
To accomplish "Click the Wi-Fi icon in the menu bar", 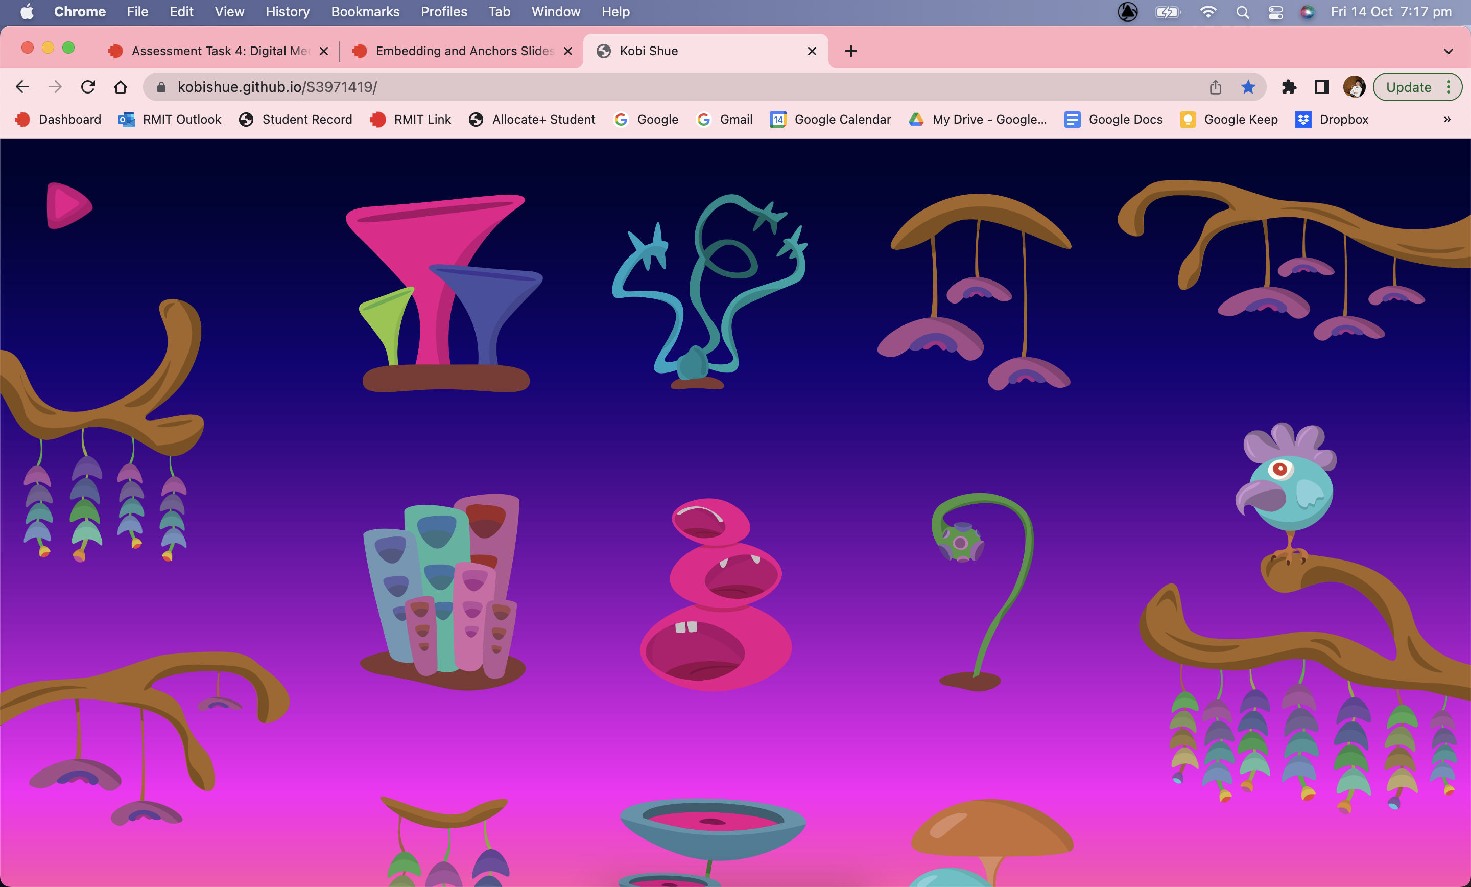I will pyautogui.click(x=1208, y=11).
